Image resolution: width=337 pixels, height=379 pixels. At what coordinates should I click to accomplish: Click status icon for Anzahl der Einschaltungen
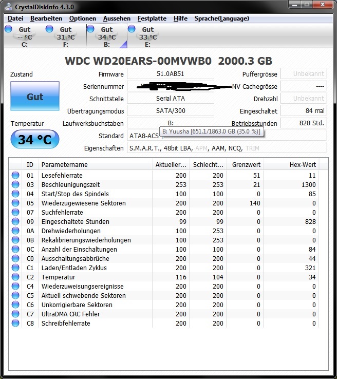pos(15,249)
